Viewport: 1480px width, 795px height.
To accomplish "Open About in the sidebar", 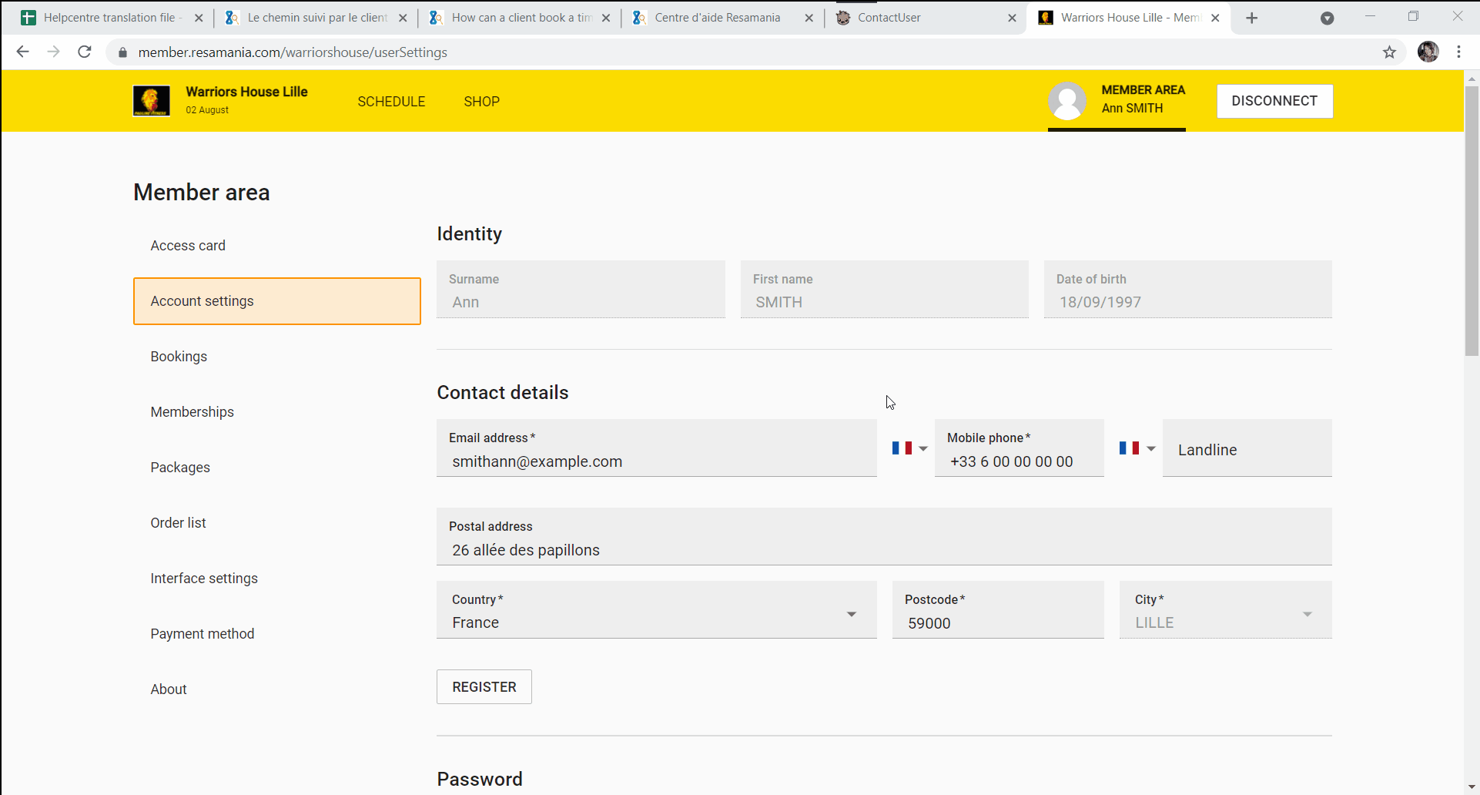I will coord(277,689).
